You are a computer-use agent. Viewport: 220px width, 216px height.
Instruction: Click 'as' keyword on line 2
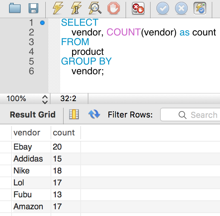point(184,32)
